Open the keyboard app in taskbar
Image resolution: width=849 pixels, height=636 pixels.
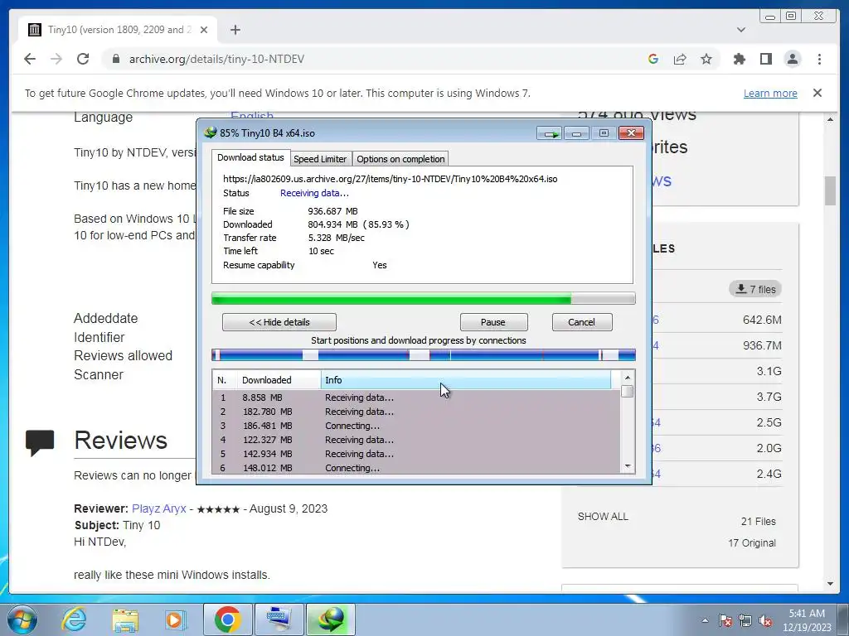pos(279,619)
